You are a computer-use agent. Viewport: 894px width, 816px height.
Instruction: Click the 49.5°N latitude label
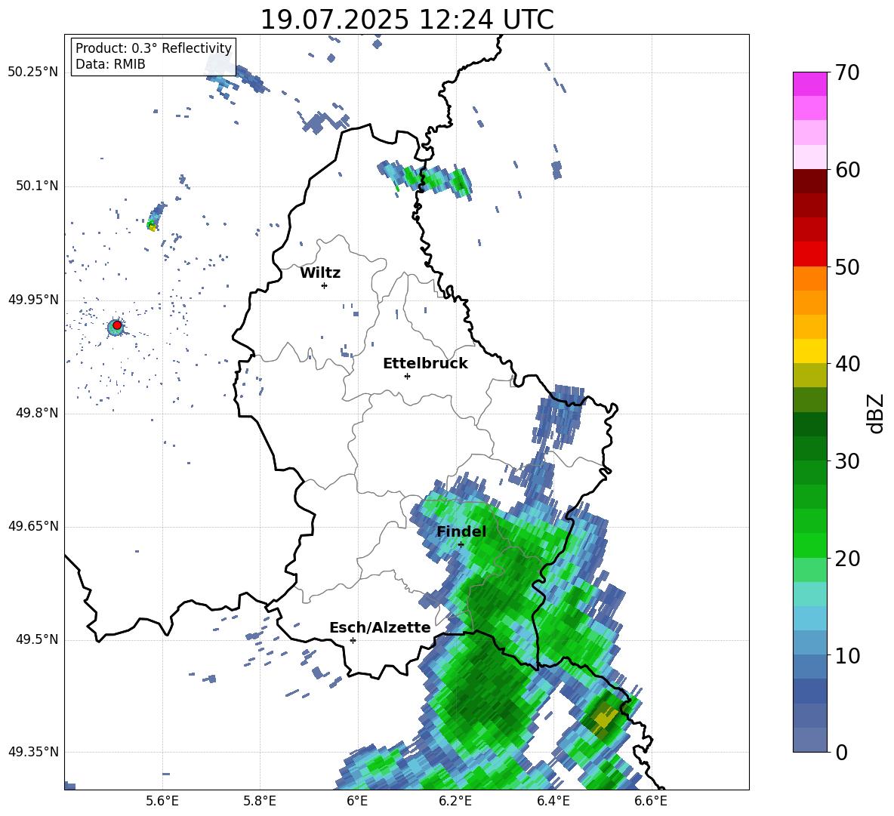(x=37, y=639)
